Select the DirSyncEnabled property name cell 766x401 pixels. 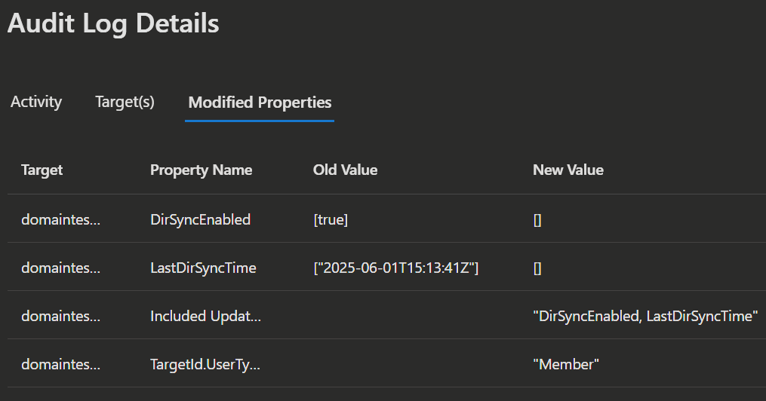coord(200,219)
